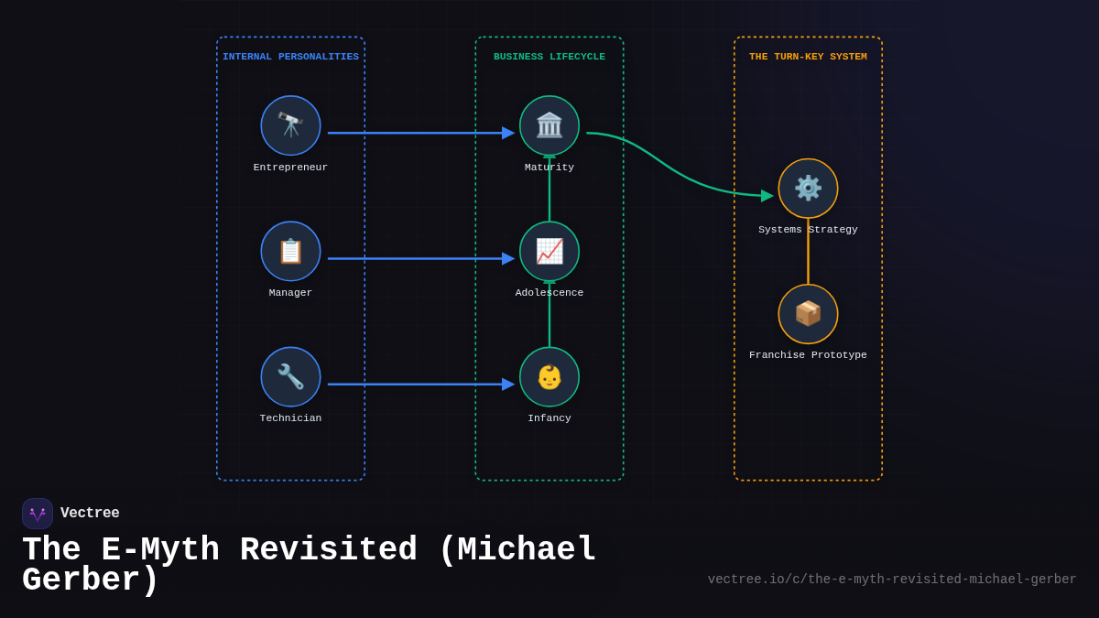Select the Entrepreneur telescope icon
Screen dimensions: 1099x618
point(290,125)
